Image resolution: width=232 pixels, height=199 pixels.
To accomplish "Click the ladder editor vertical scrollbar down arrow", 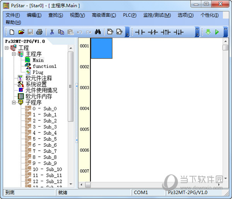I will coord(225,179).
